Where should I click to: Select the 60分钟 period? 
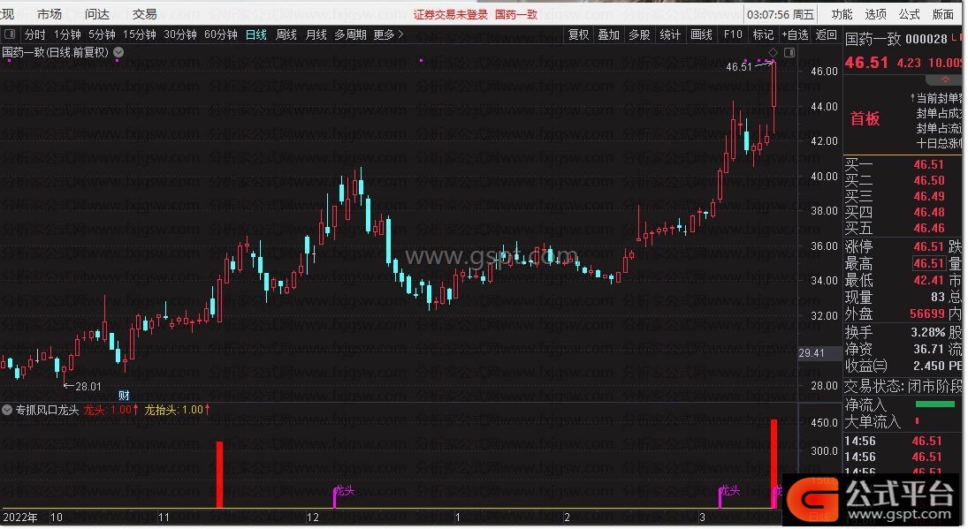[x=221, y=34]
